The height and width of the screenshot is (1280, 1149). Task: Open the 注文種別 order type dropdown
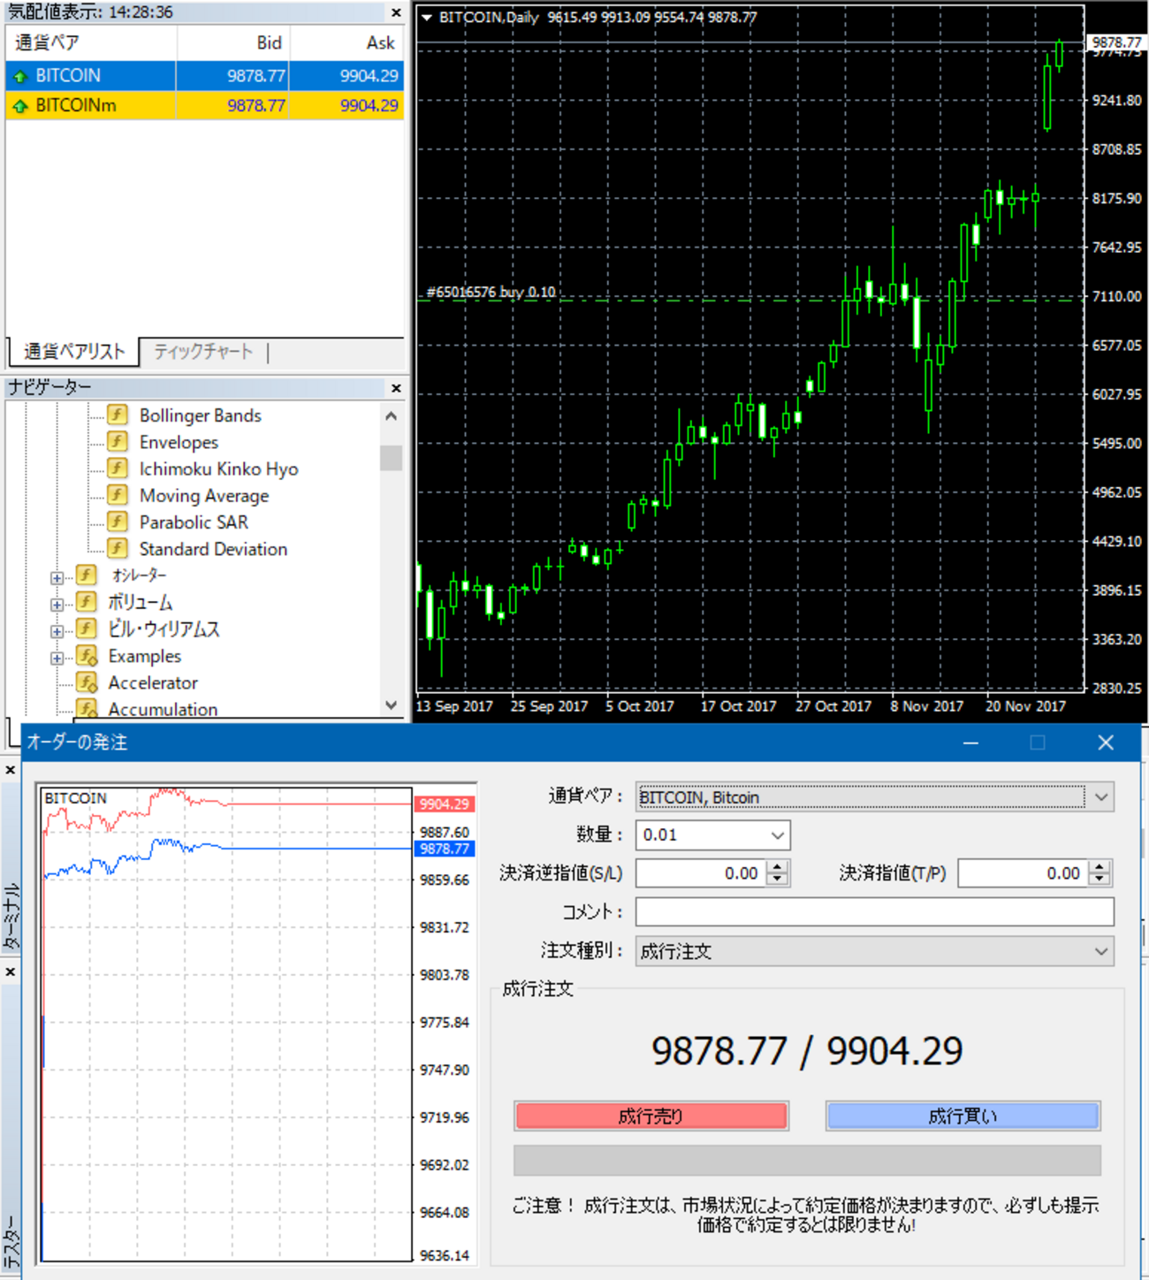(1100, 952)
